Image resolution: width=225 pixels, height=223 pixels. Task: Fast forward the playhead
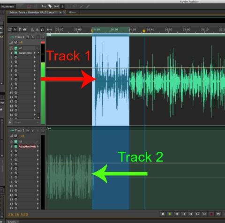coord(198,214)
